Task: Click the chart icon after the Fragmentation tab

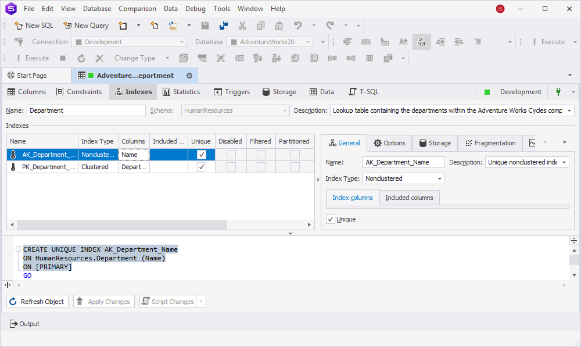Action: tap(532, 143)
